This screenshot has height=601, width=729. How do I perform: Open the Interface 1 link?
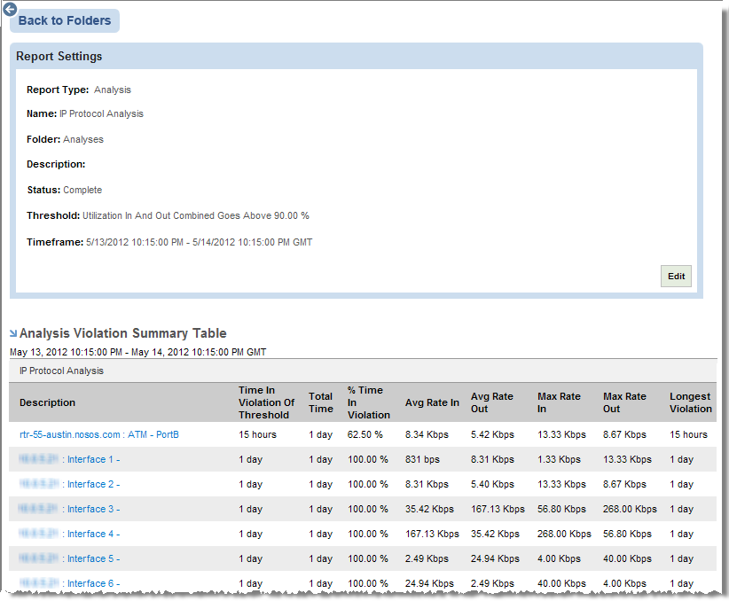pos(93,459)
